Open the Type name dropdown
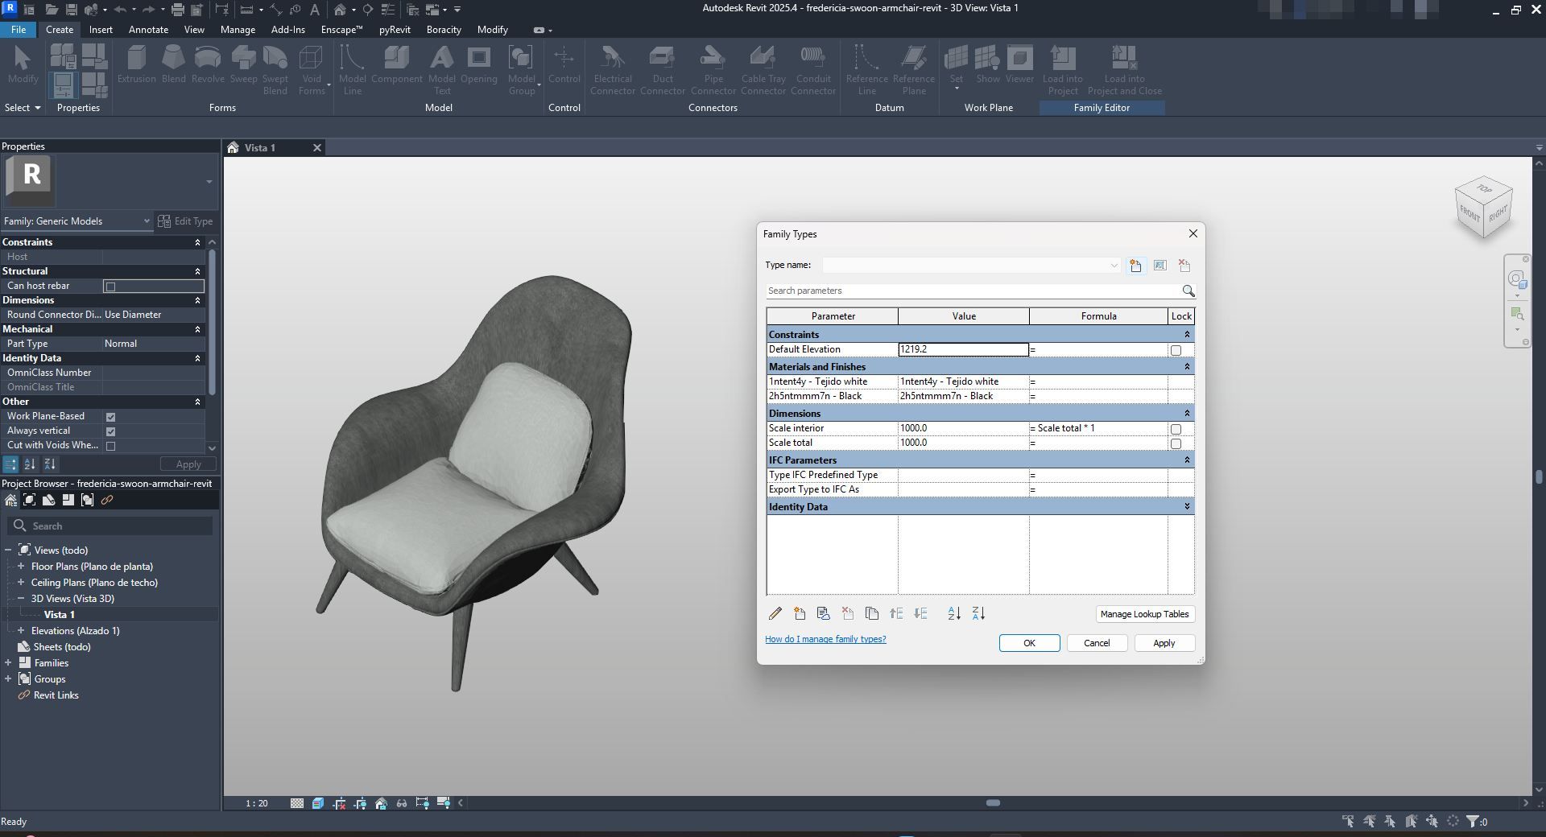 1114,266
